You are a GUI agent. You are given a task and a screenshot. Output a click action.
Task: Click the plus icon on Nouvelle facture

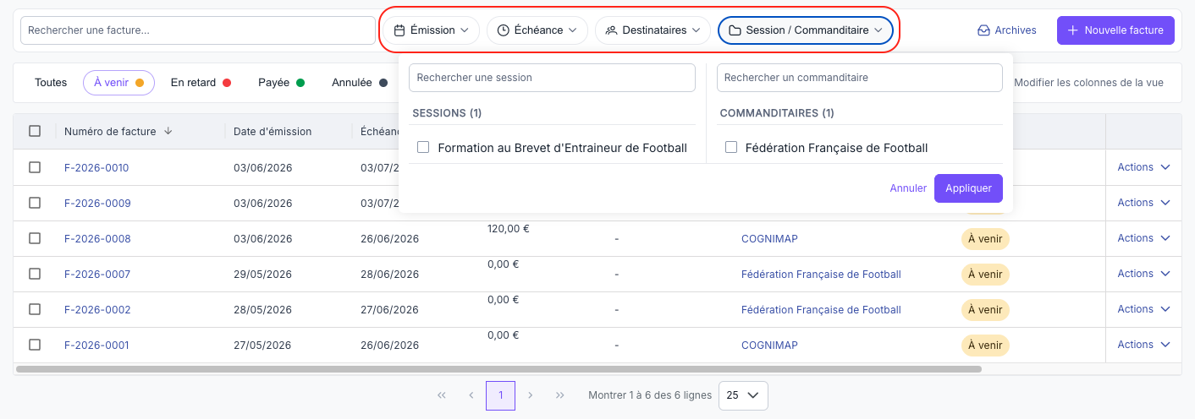tap(1073, 30)
